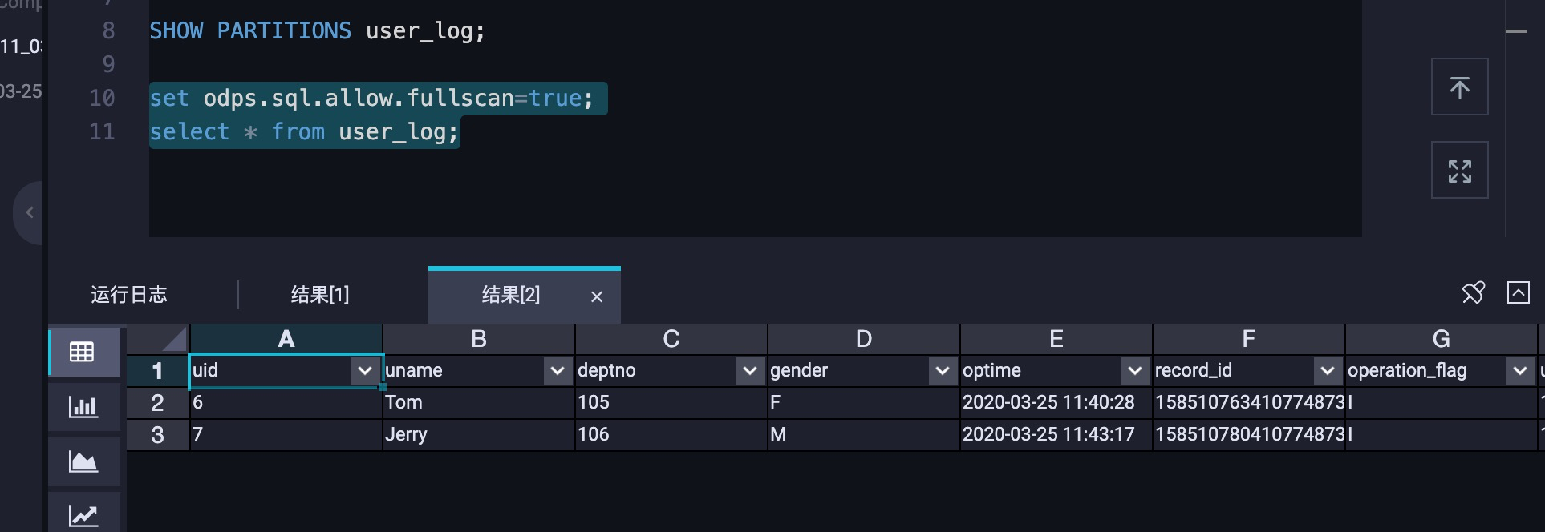Select the table grid view icon

click(x=83, y=352)
